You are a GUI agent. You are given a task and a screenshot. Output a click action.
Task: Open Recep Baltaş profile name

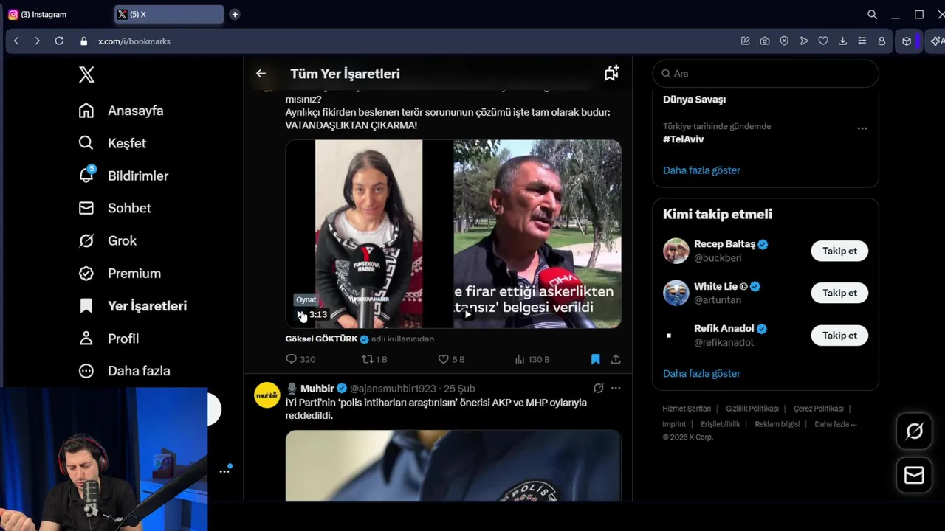724,244
